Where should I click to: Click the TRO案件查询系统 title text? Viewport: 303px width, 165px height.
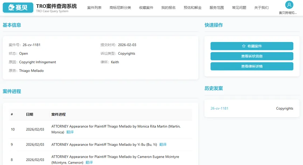point(56,6)
